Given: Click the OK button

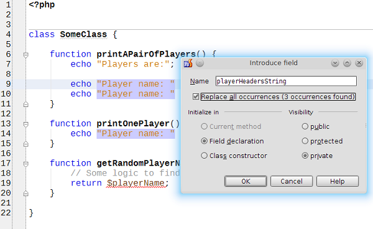Looking at the screenshot, I should tap(246, 181).
